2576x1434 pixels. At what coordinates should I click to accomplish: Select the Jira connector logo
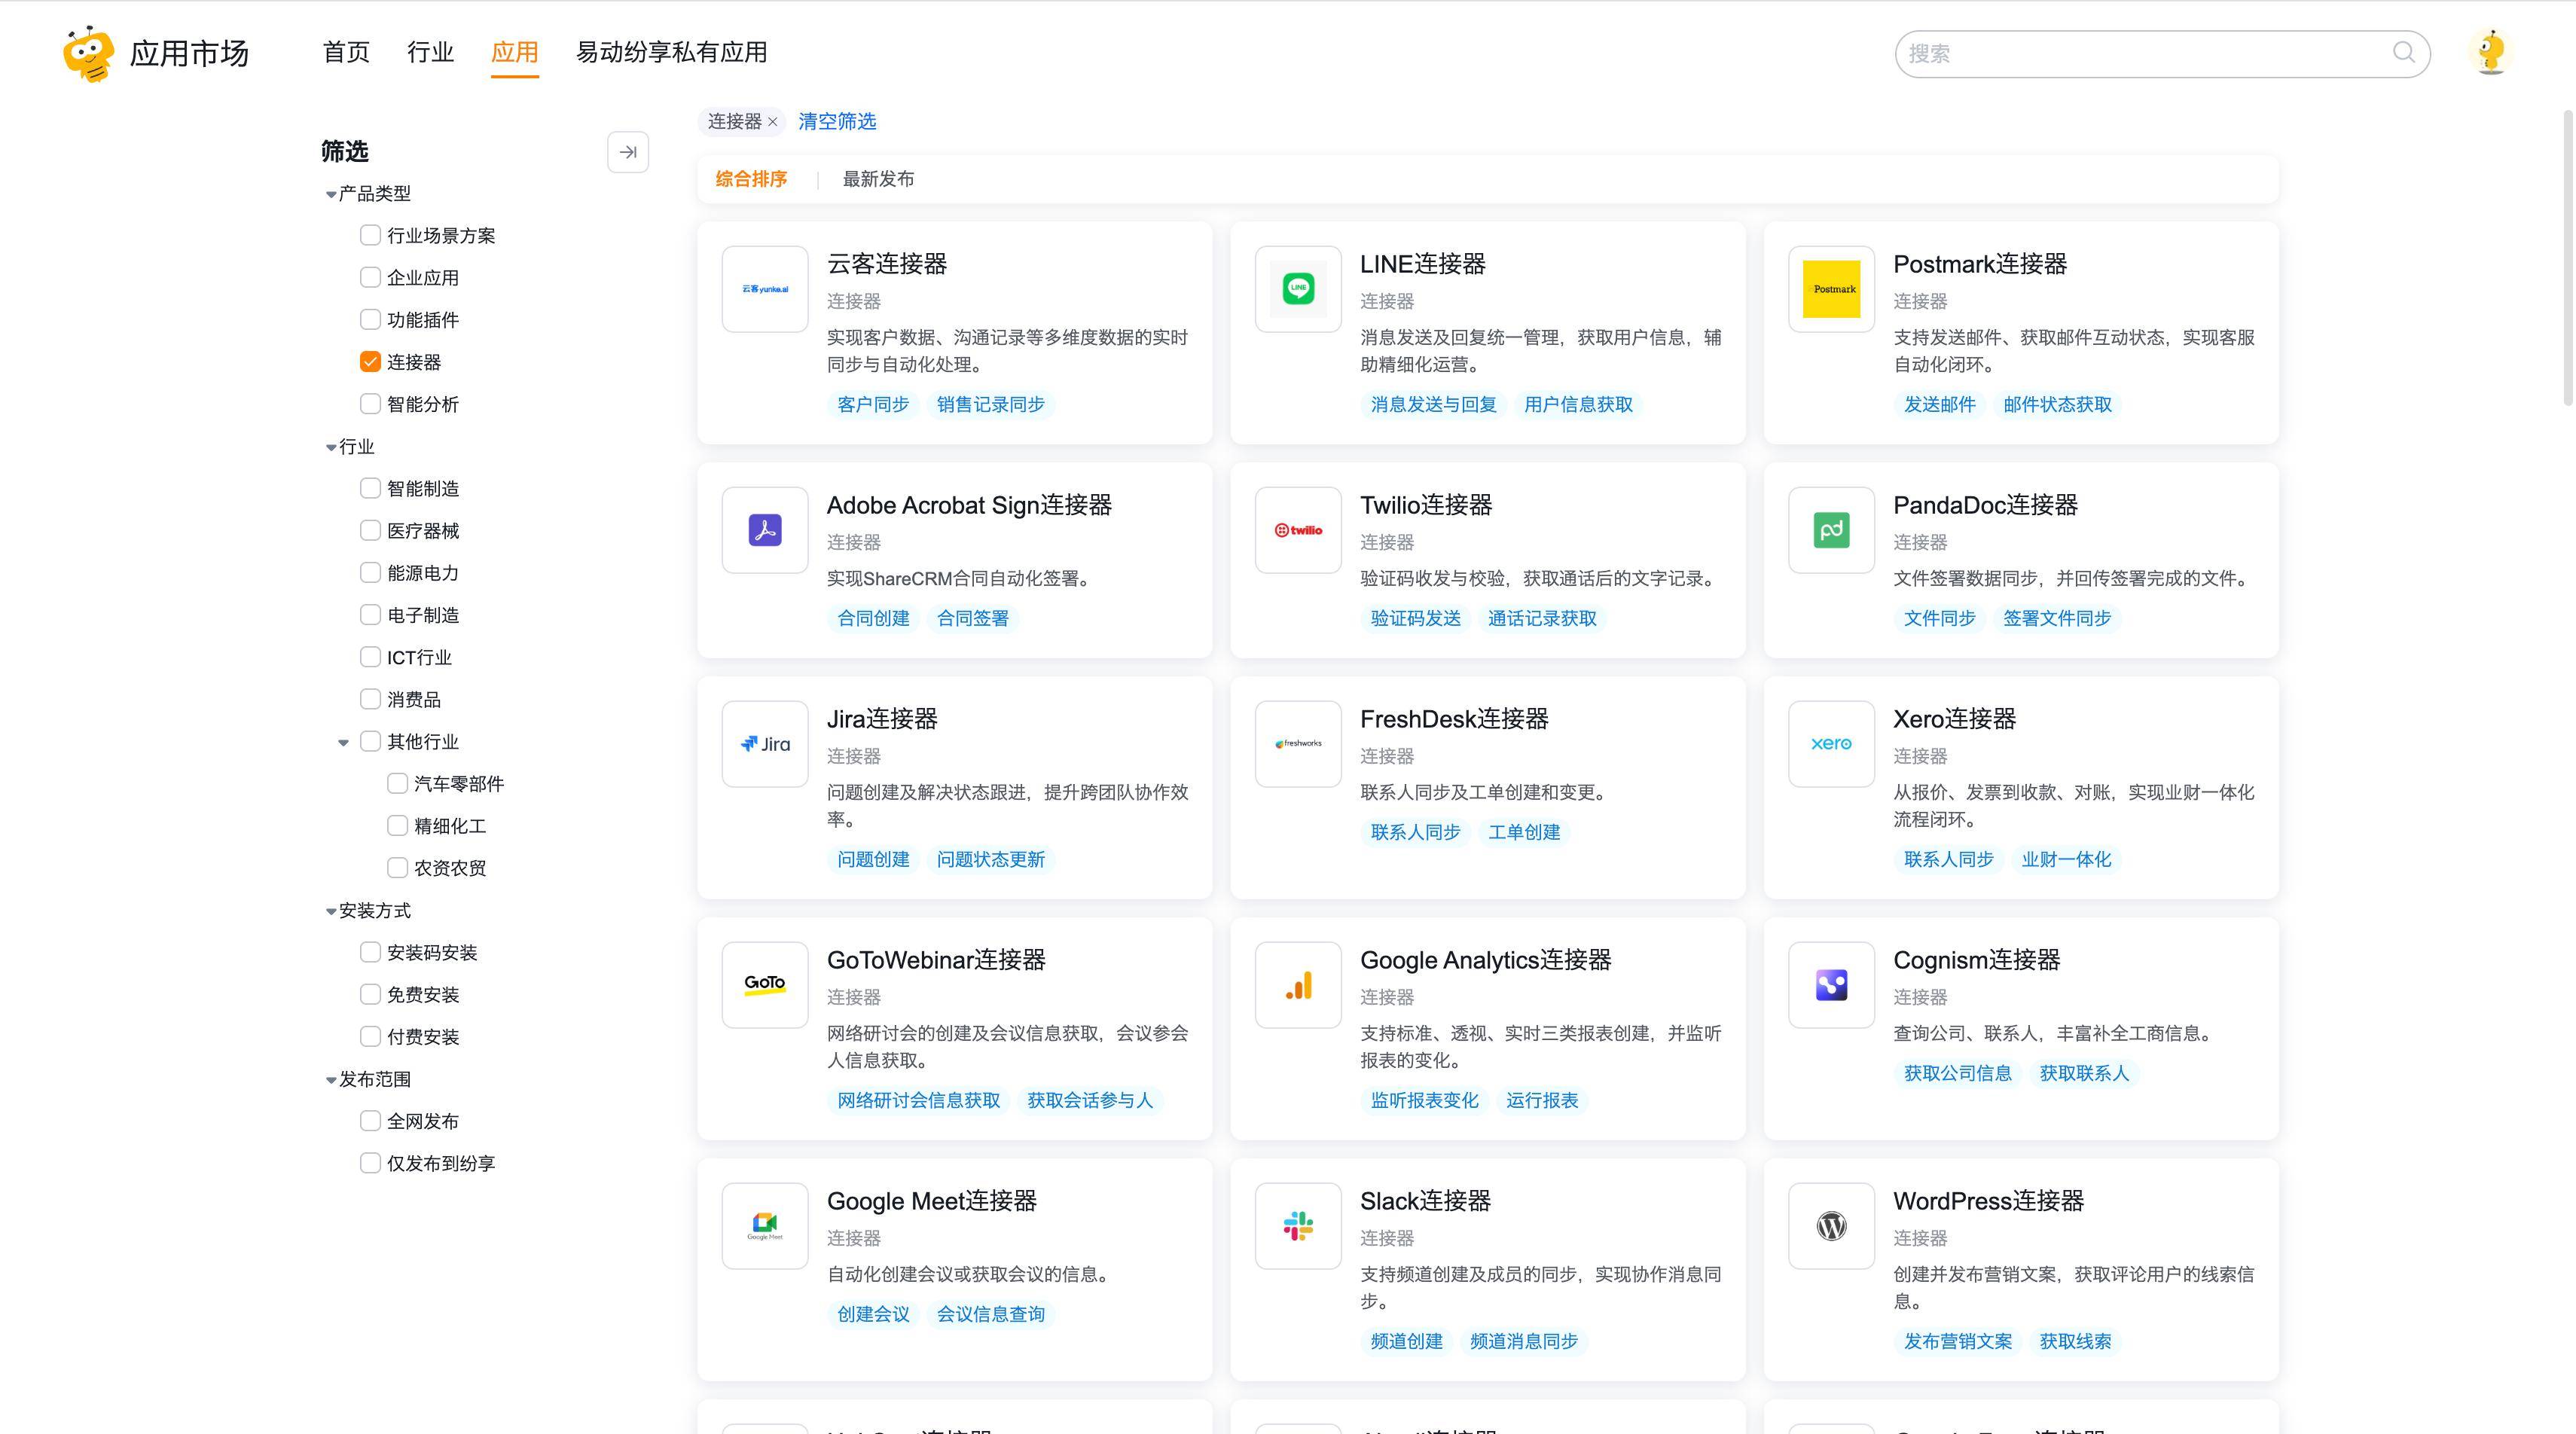(765, 744)
